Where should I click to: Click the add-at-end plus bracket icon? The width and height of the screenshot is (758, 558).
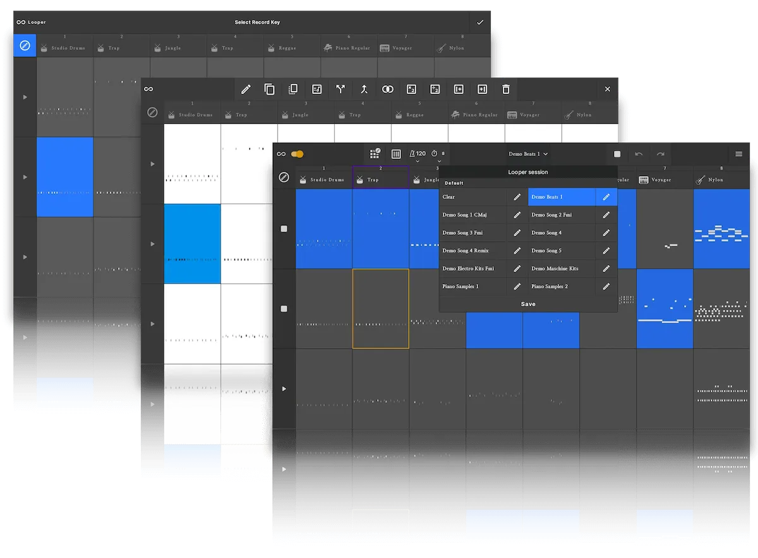tap(483, 90)
